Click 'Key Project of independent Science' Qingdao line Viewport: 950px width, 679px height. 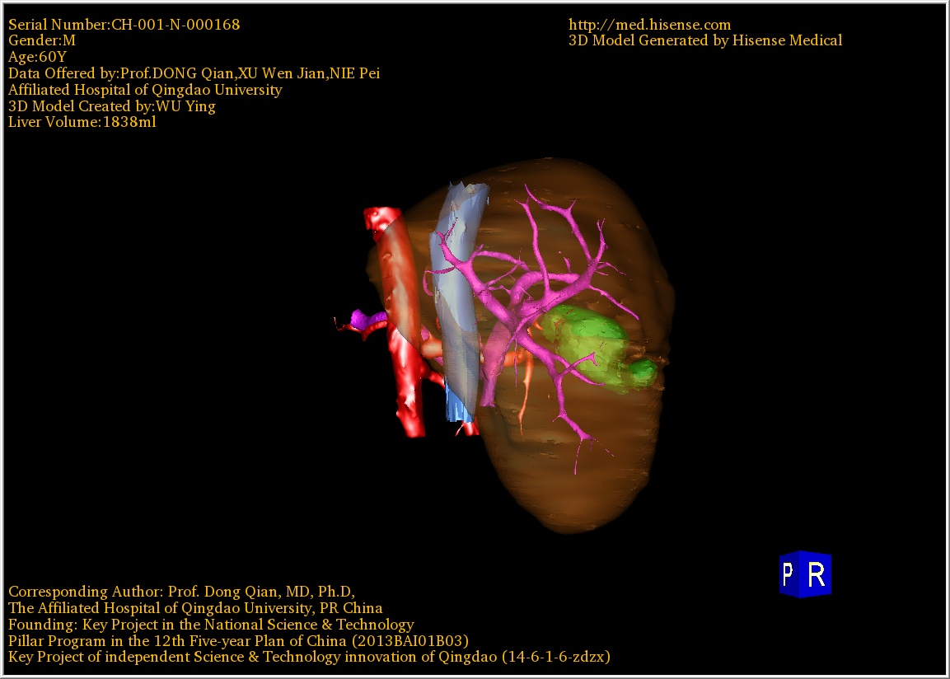(x=309, y=658)
